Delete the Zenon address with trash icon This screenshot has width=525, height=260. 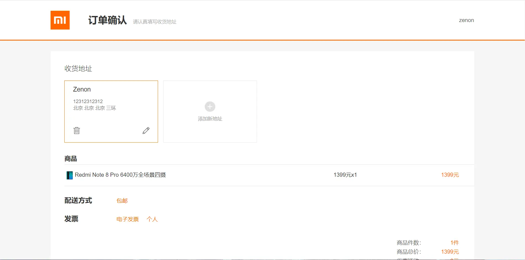pyautogui.click(x=77, y=130)
